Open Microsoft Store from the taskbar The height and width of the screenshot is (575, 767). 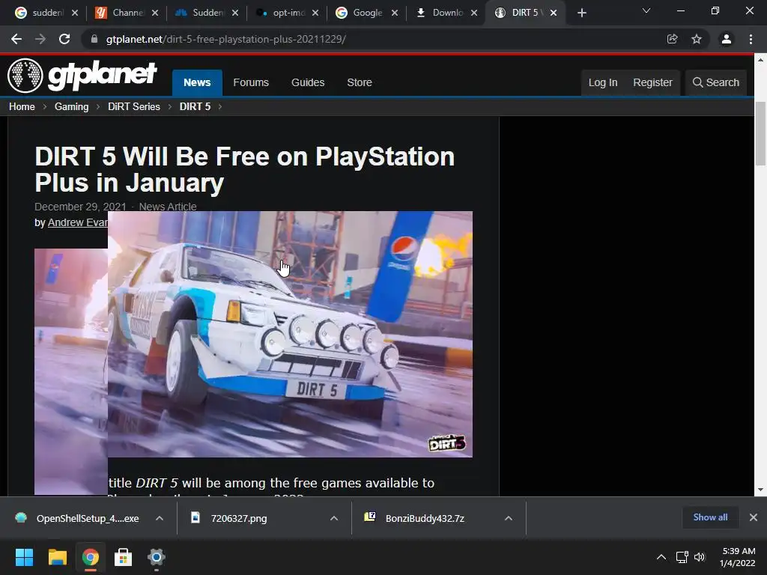tap(124, 557)
